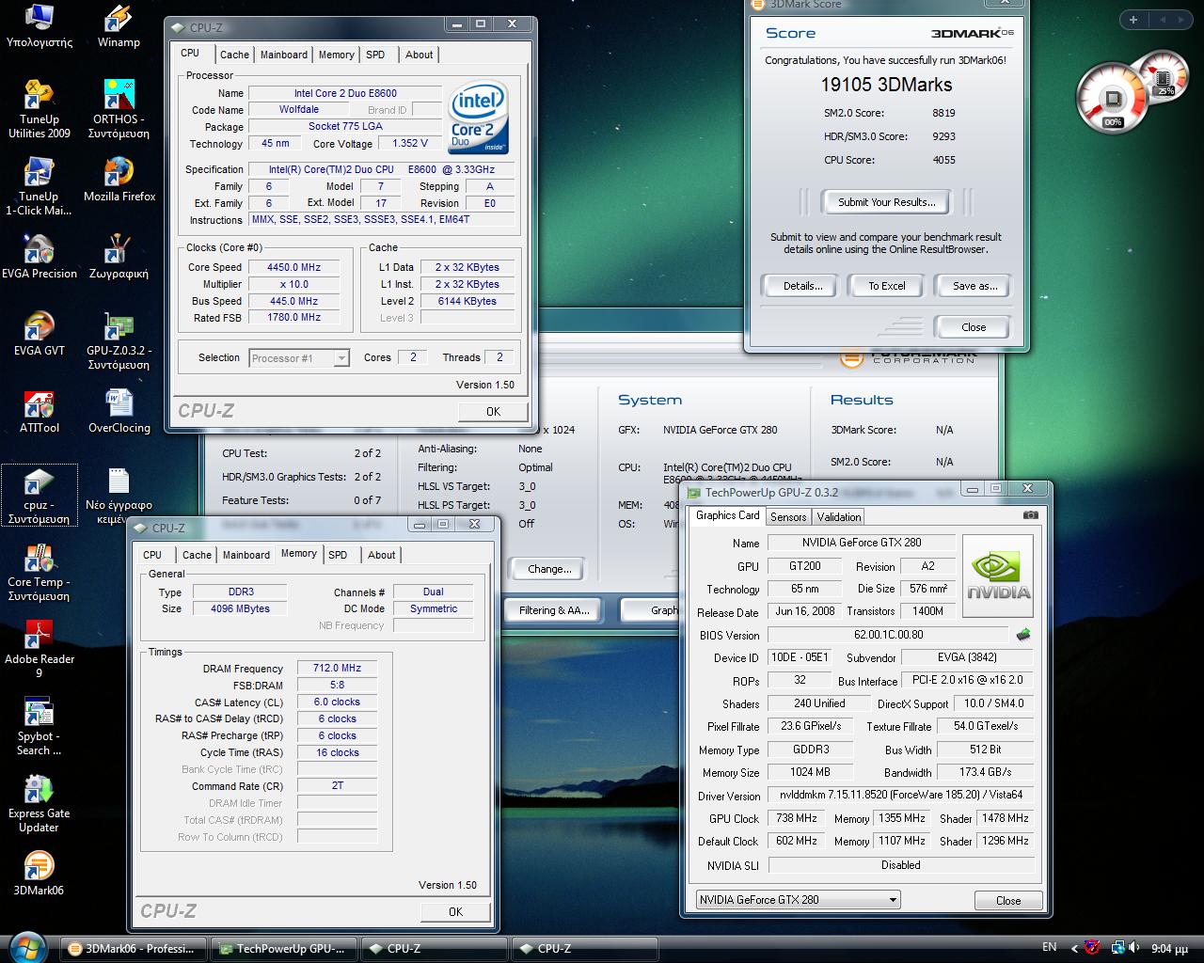This screenshot has width=1204, height=963.
Task: Click the Intel Core 2 Duo logo in CPU-Z
Action: pos(478,118)
